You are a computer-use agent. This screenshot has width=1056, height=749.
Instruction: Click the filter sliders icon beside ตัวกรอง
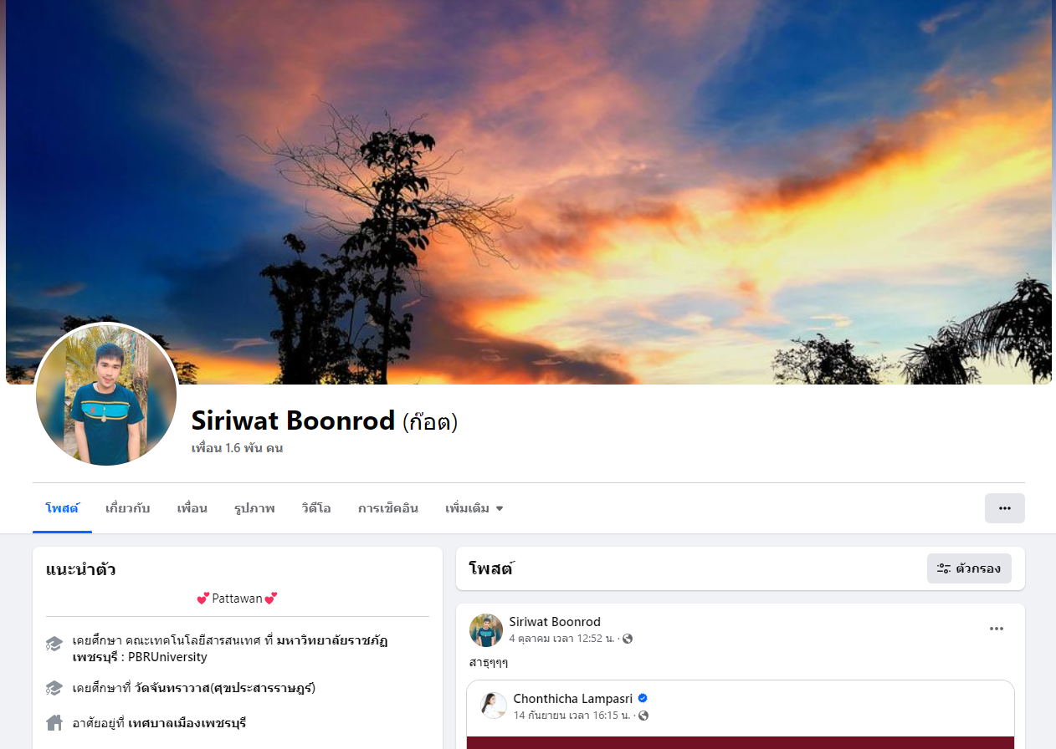click(x=944, y=568)
